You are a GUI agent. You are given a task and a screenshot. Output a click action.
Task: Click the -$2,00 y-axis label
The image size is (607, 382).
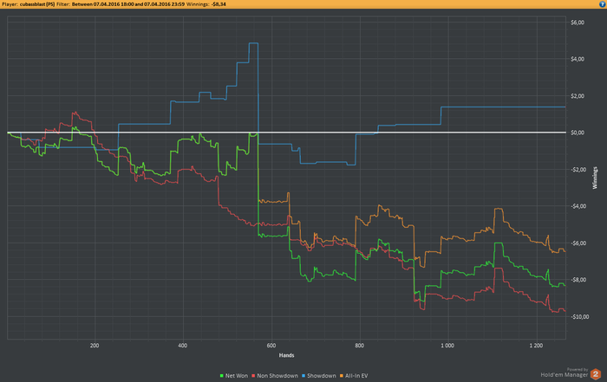coord(578,170)
